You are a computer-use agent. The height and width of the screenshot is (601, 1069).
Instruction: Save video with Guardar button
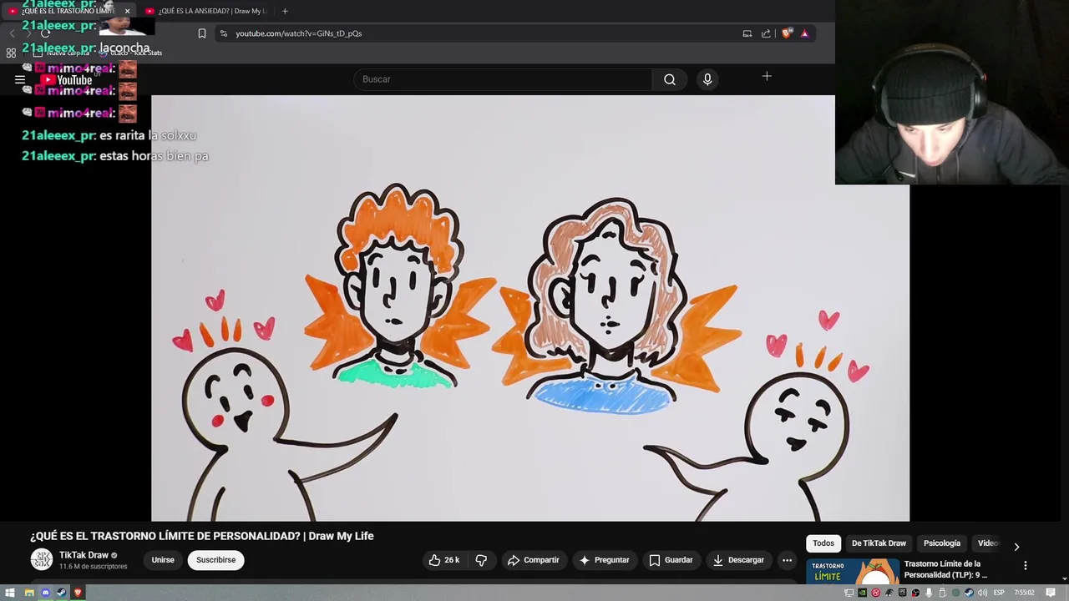point(671,560)
